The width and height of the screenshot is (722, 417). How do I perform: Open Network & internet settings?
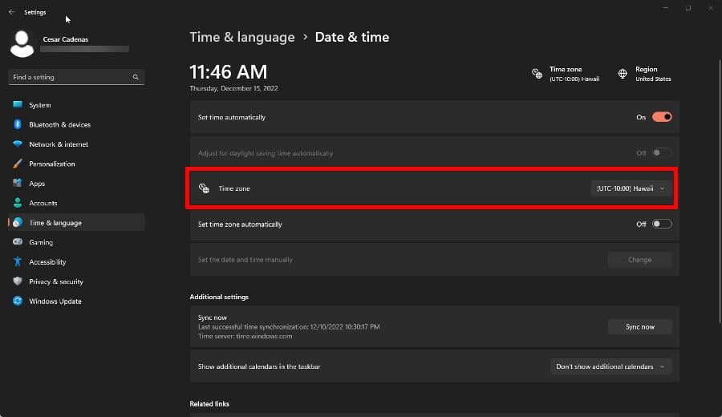(x=76, y=144)
